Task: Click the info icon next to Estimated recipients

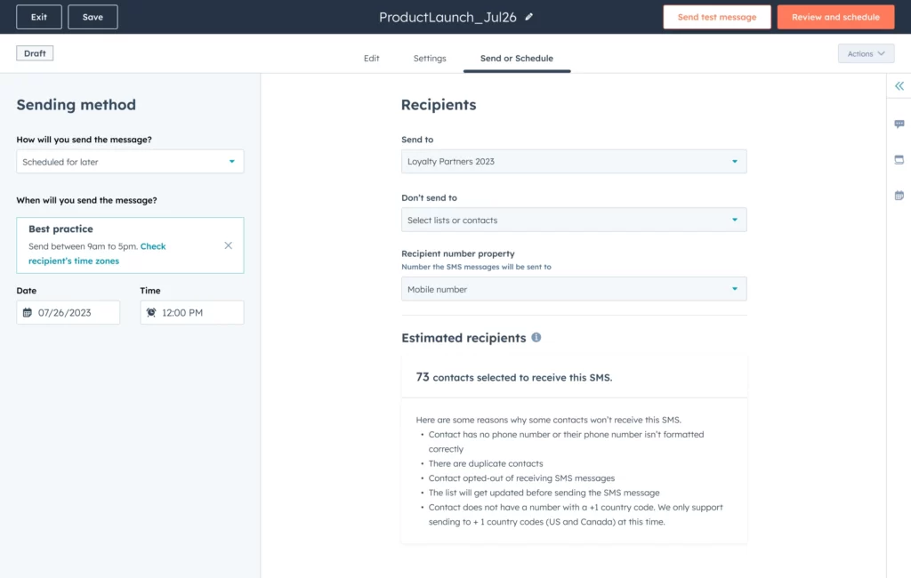Action: click(536, 338)
